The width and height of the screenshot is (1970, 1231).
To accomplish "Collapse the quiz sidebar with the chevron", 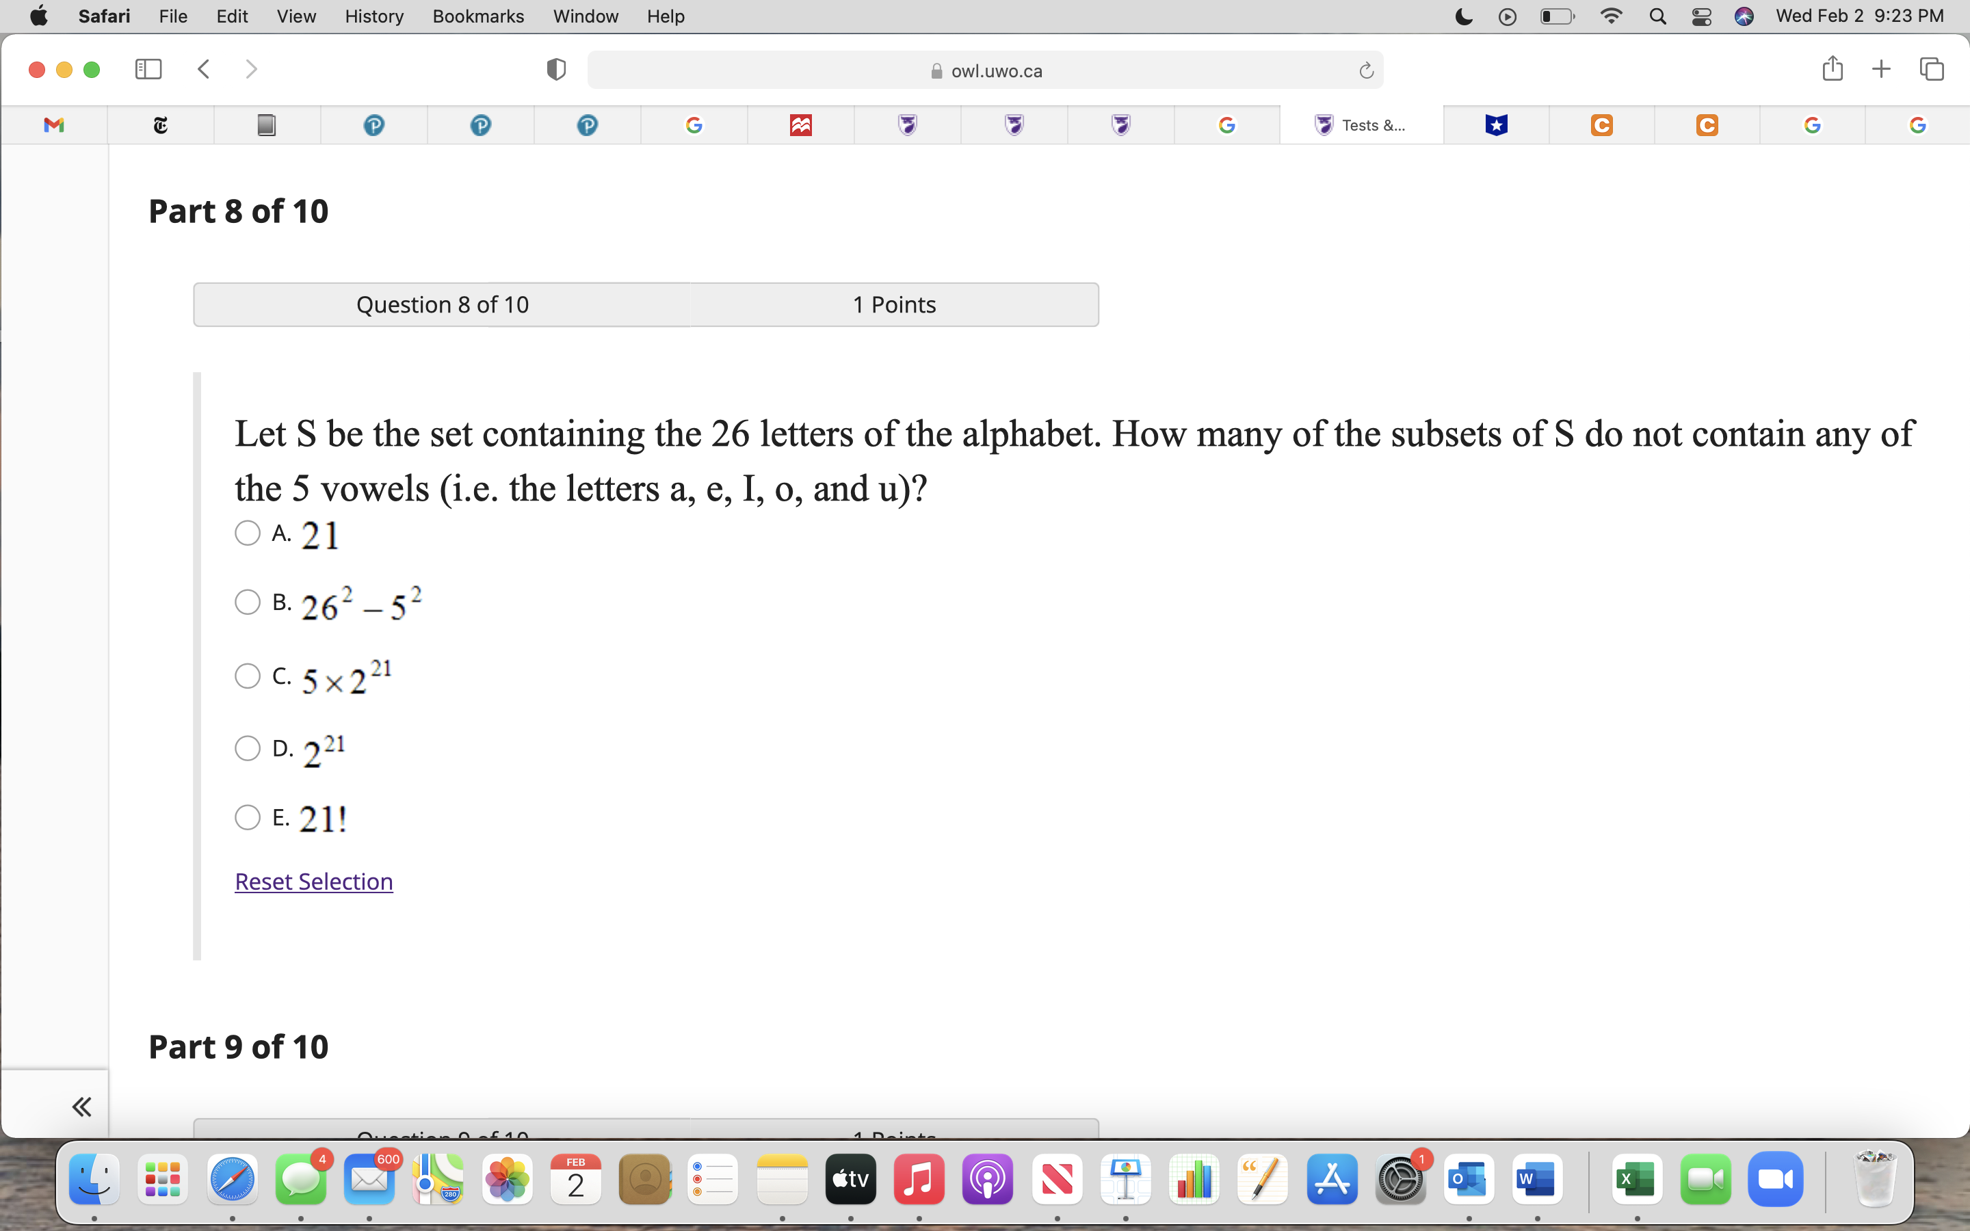I will 81,1106.
